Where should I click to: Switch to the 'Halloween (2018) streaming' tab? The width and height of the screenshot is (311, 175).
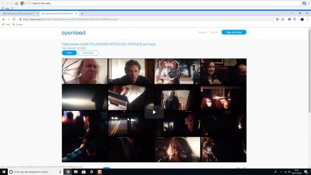[20, 14]
